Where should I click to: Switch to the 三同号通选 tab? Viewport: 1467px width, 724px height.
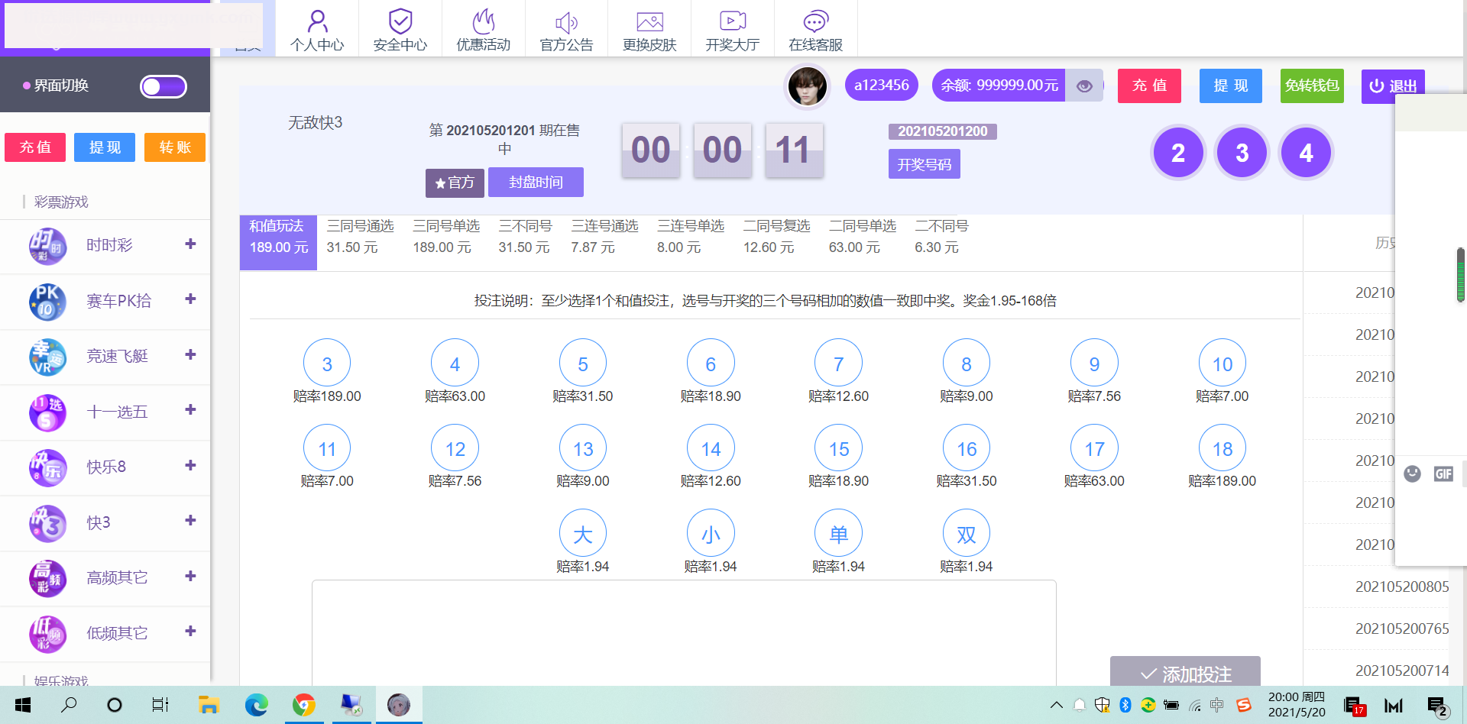[360, 237]
